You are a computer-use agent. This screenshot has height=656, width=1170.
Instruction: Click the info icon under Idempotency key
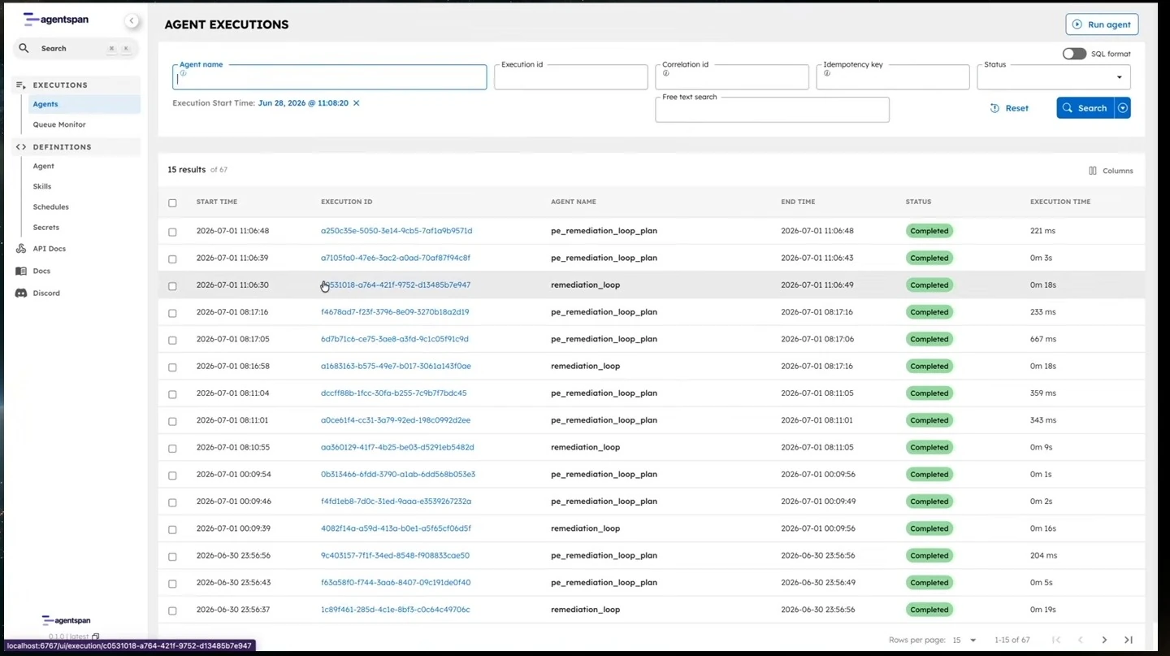826,73
